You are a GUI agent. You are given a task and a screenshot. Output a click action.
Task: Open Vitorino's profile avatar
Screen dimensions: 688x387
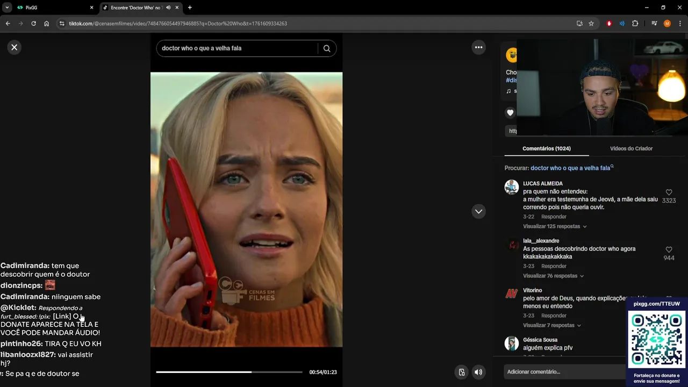pos(512,294)
